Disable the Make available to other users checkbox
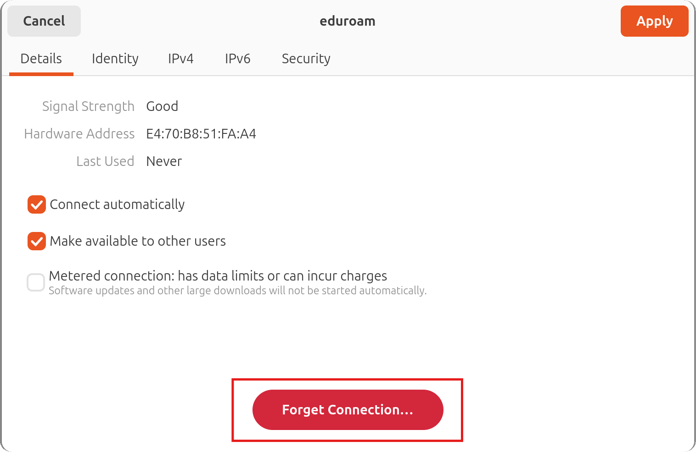 [x=37, y=241]
